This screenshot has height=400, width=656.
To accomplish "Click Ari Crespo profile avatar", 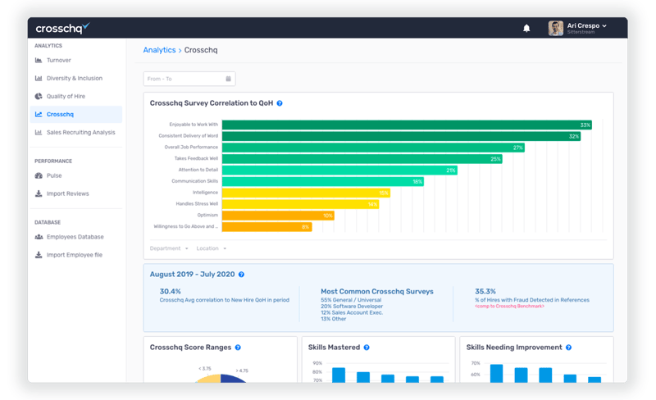I will tap(556, 28).
